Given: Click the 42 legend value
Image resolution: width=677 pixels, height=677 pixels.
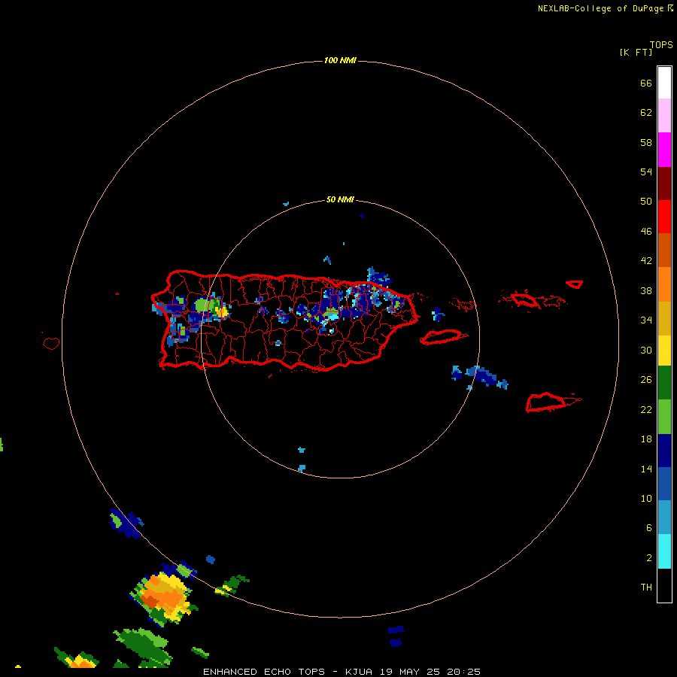Looking at the screenshot, I should [646, 261].
